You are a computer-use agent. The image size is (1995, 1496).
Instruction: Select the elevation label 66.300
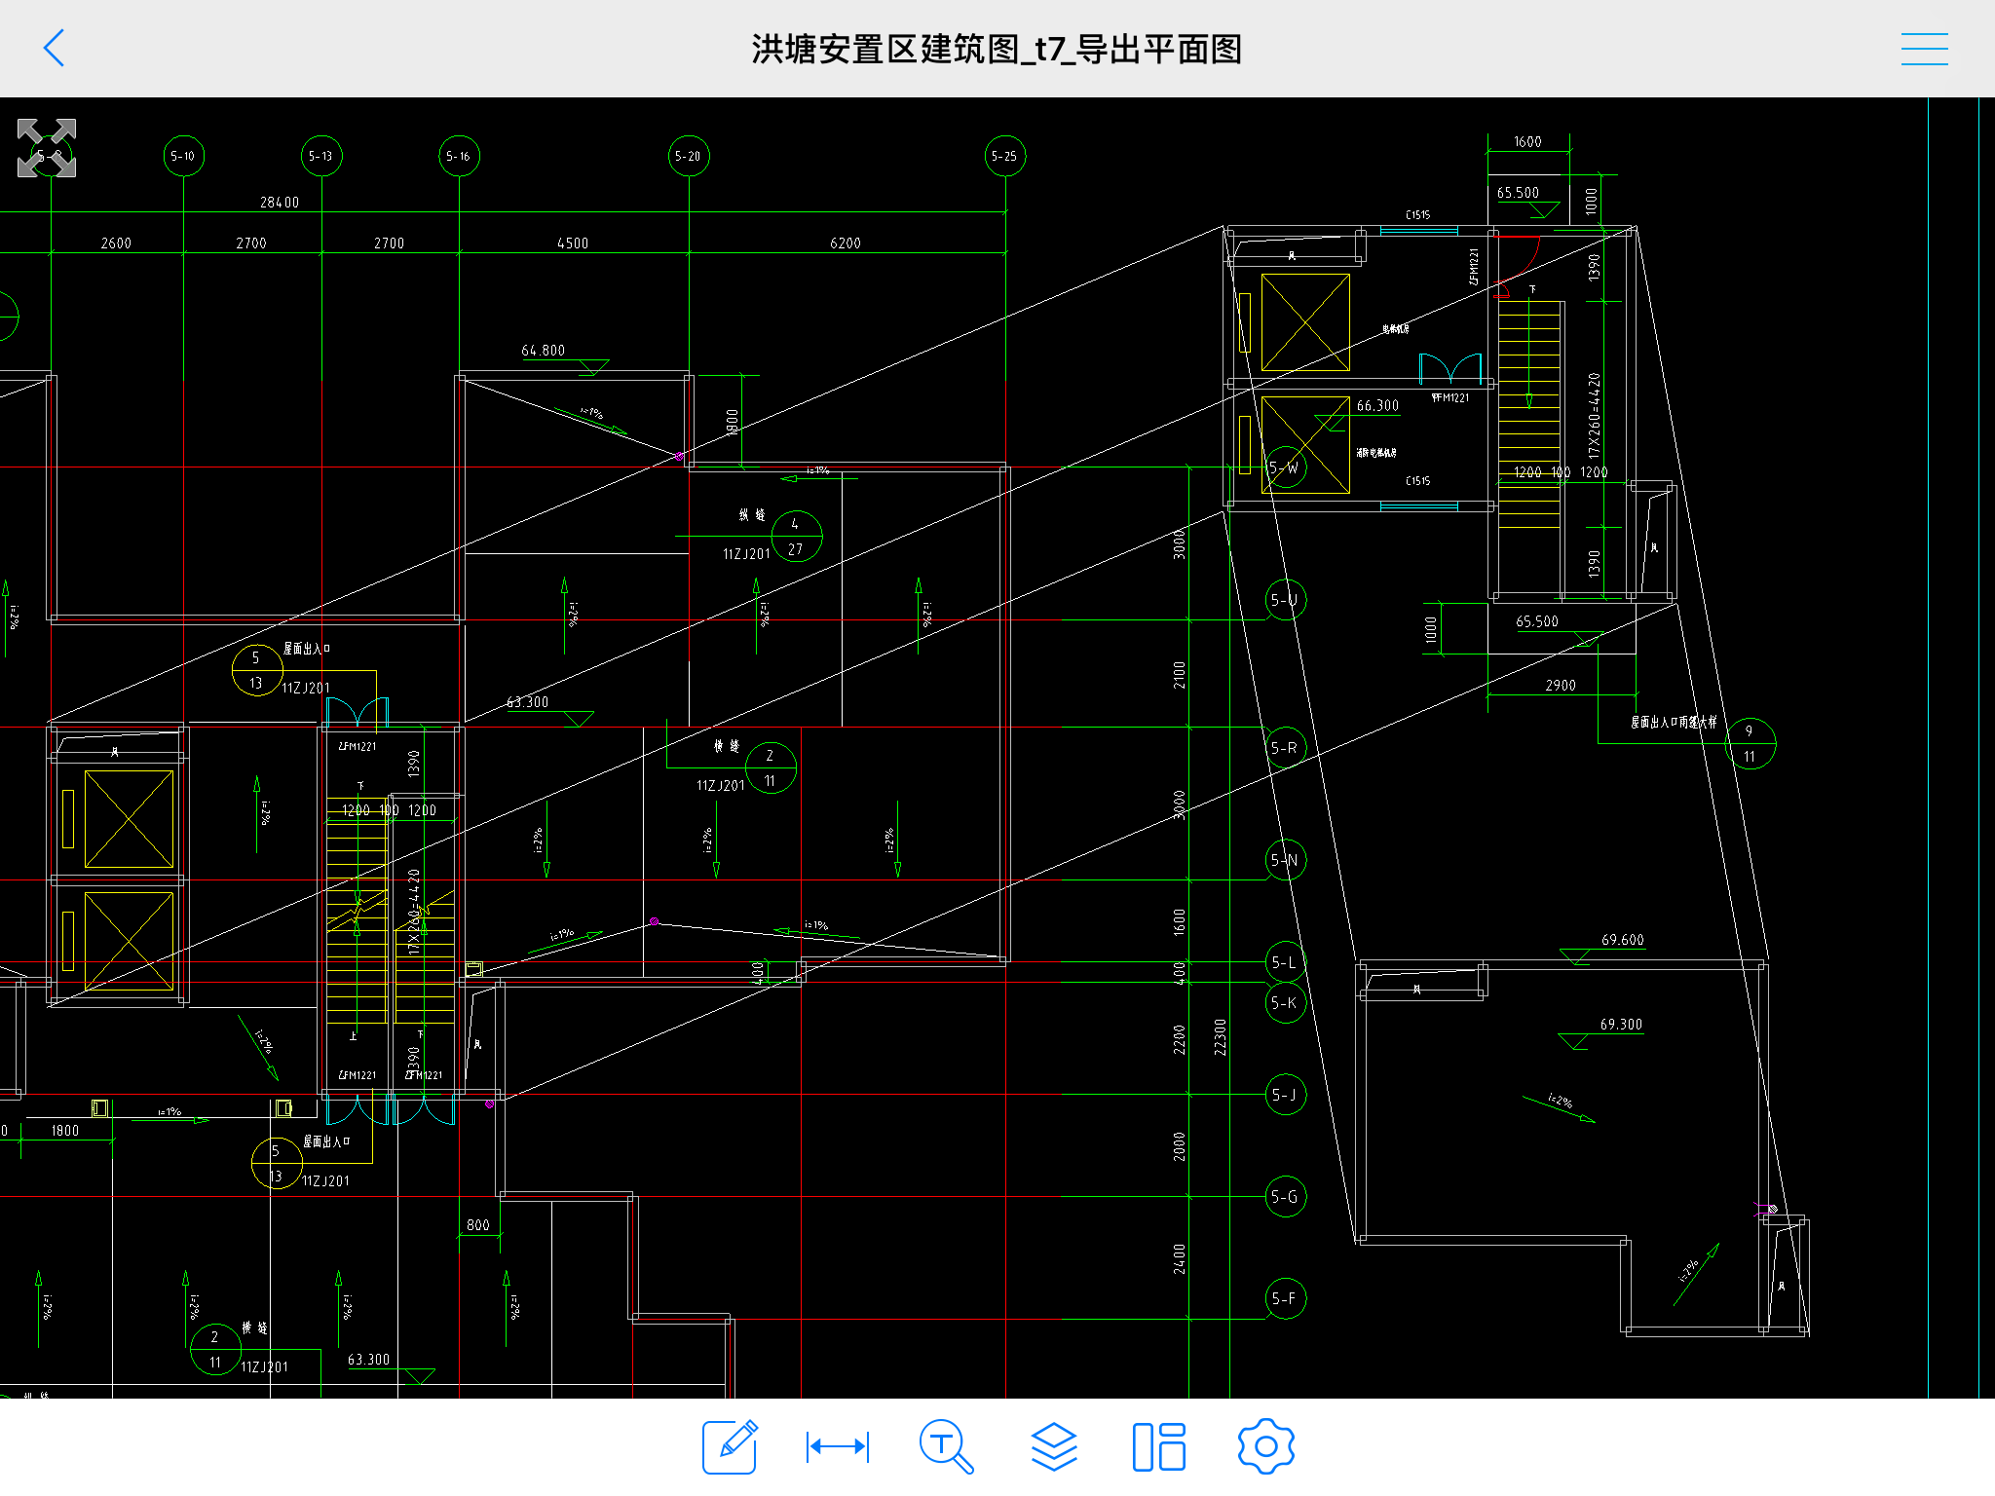[1377, 406]
